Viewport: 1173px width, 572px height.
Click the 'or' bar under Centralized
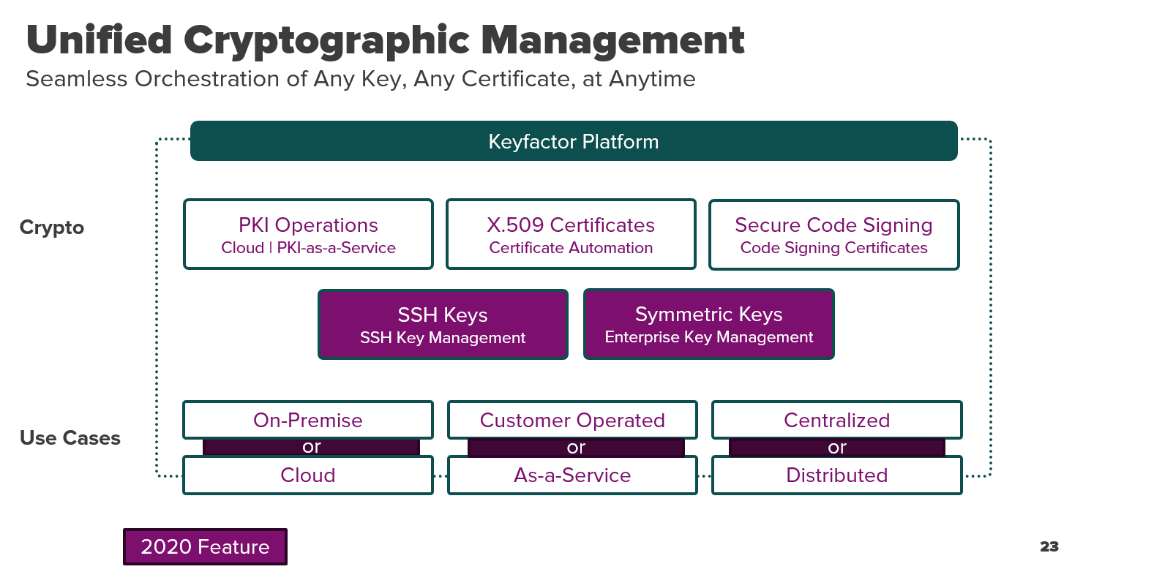tap(837, 447)
